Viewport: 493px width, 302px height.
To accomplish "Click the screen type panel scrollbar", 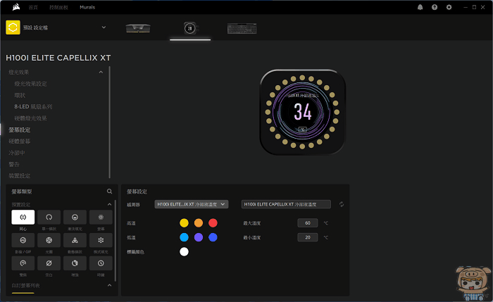I will coord(116,241).
